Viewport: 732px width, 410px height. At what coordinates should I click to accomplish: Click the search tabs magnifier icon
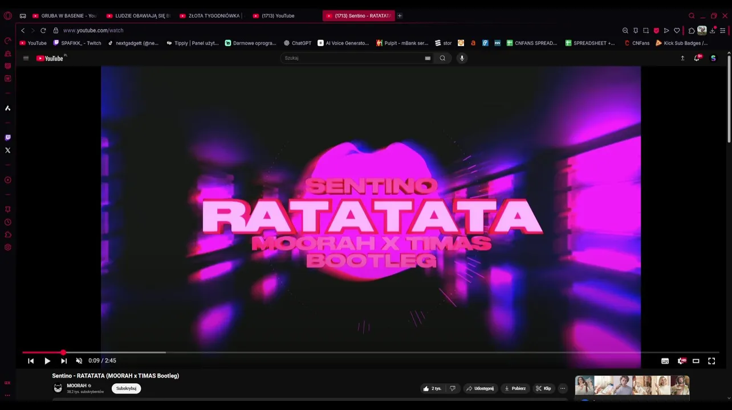coord(692,16)
